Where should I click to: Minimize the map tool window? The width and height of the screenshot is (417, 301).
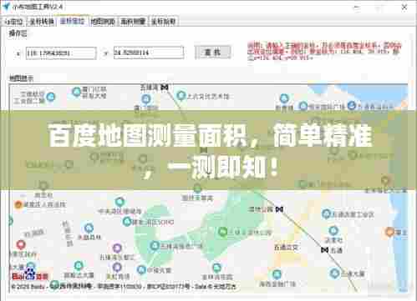tap(357, 8)
